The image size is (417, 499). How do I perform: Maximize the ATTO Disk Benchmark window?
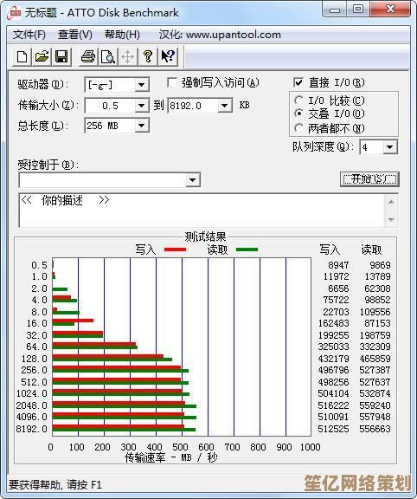pos(358,10)
